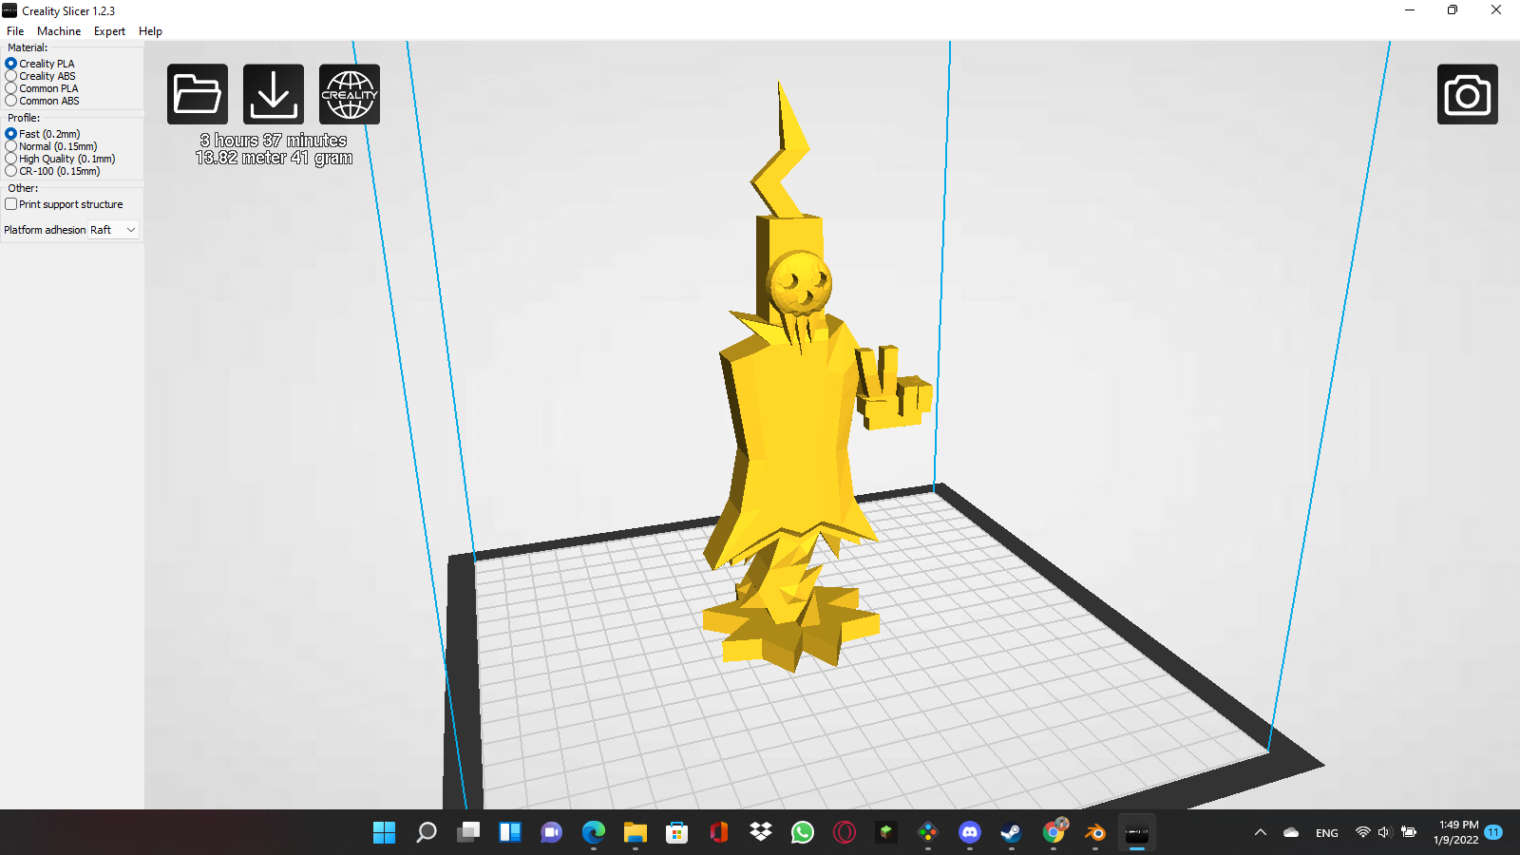The height and width of the screenshot is (855, 1520).
Task: Open Steam from the taskbar
Action: (1012, 833)
